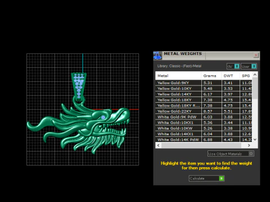Click the SPG column header
The height and width of the screenshot is (202, 270).
click(x=246, y=76)
